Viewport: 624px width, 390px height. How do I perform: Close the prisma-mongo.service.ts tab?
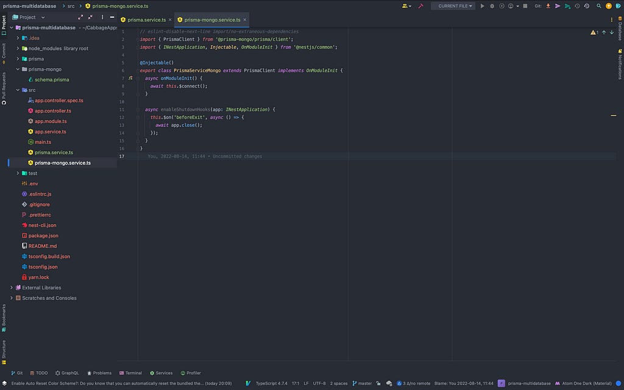pyautogui.click(x=245, y=20)
